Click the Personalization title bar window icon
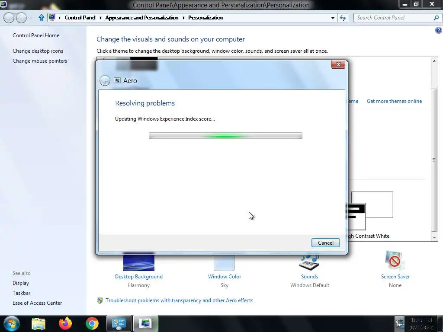443x332 pixels. tap(3, 4)
